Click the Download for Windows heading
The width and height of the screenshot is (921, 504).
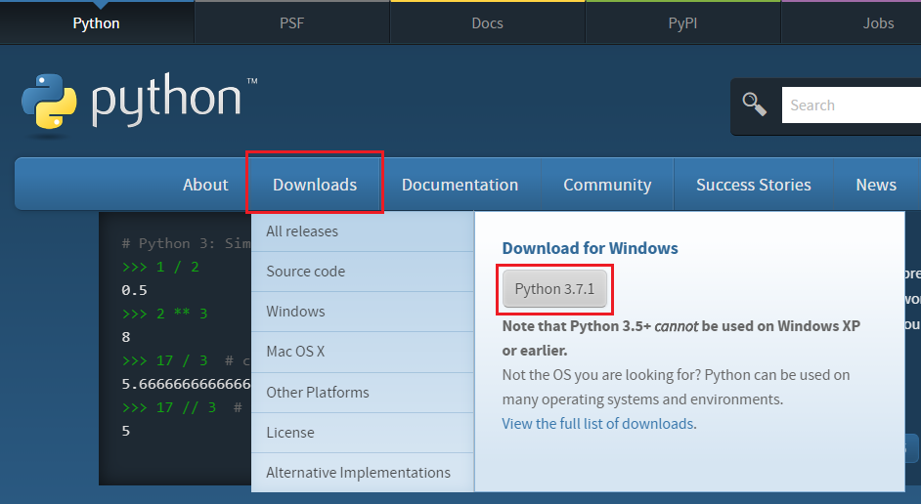click(x=590, y=248)
